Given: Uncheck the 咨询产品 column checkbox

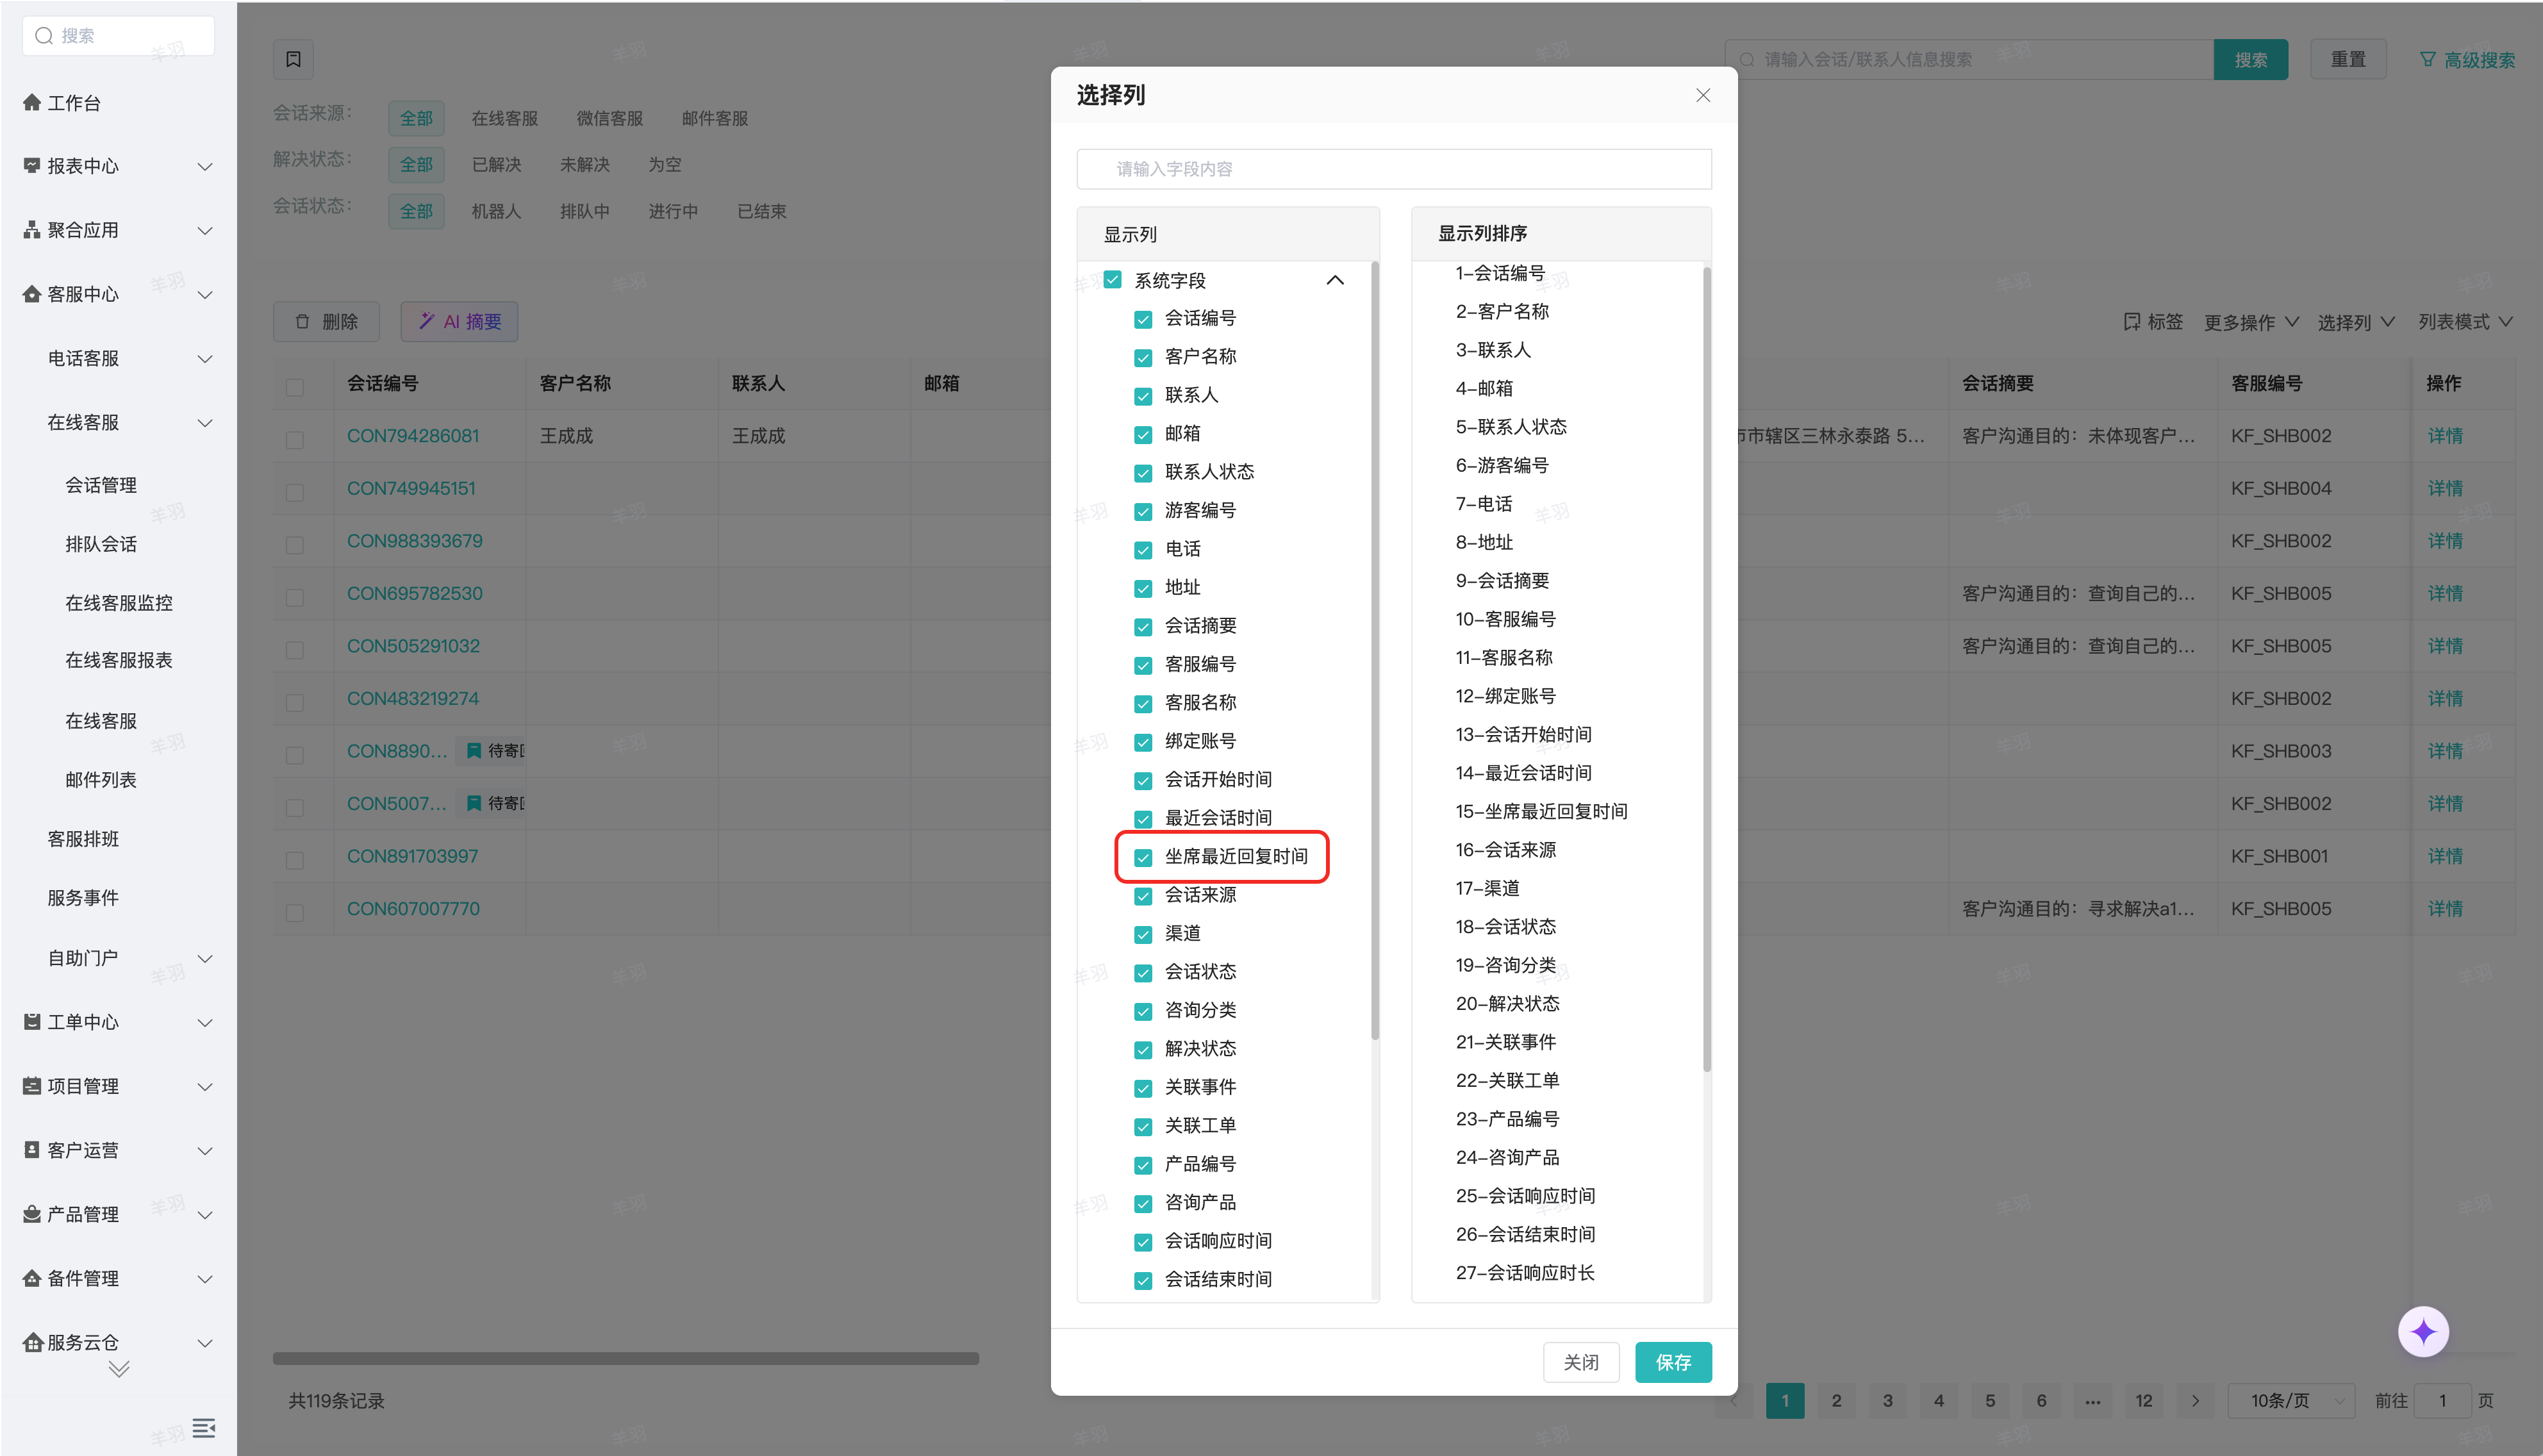Looking at the screenshot, I should [x=1143, y=1203].
